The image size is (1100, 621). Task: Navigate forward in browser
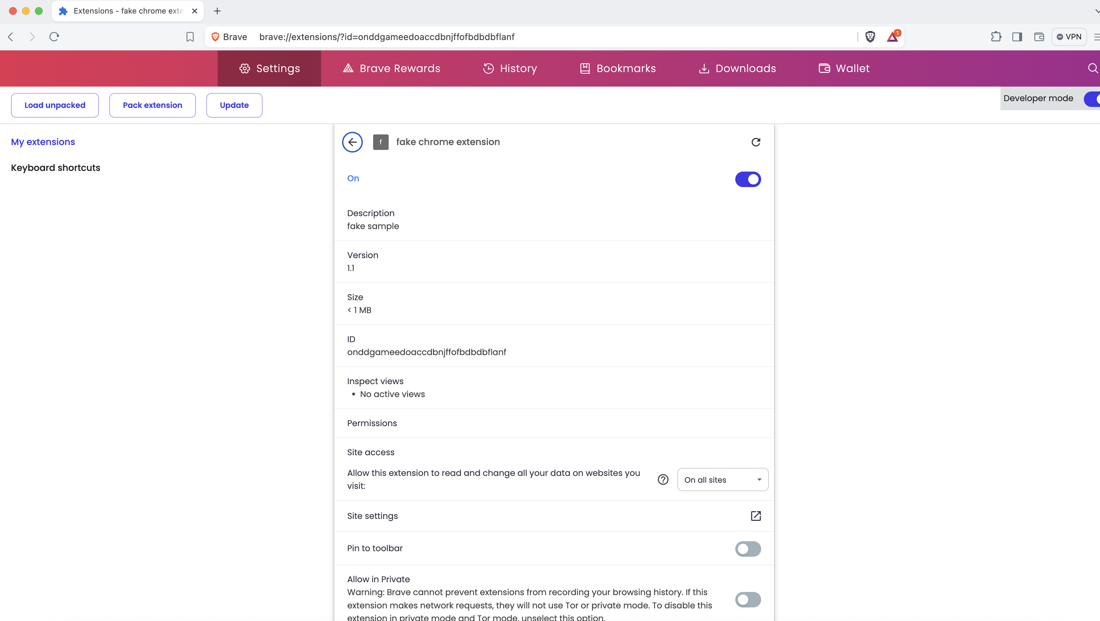coord(32,37)
